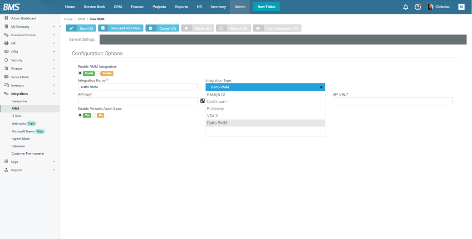Collapse the Integration Type dropdown
The height and width of the screenshot is (239, 472).
[321, 87]
